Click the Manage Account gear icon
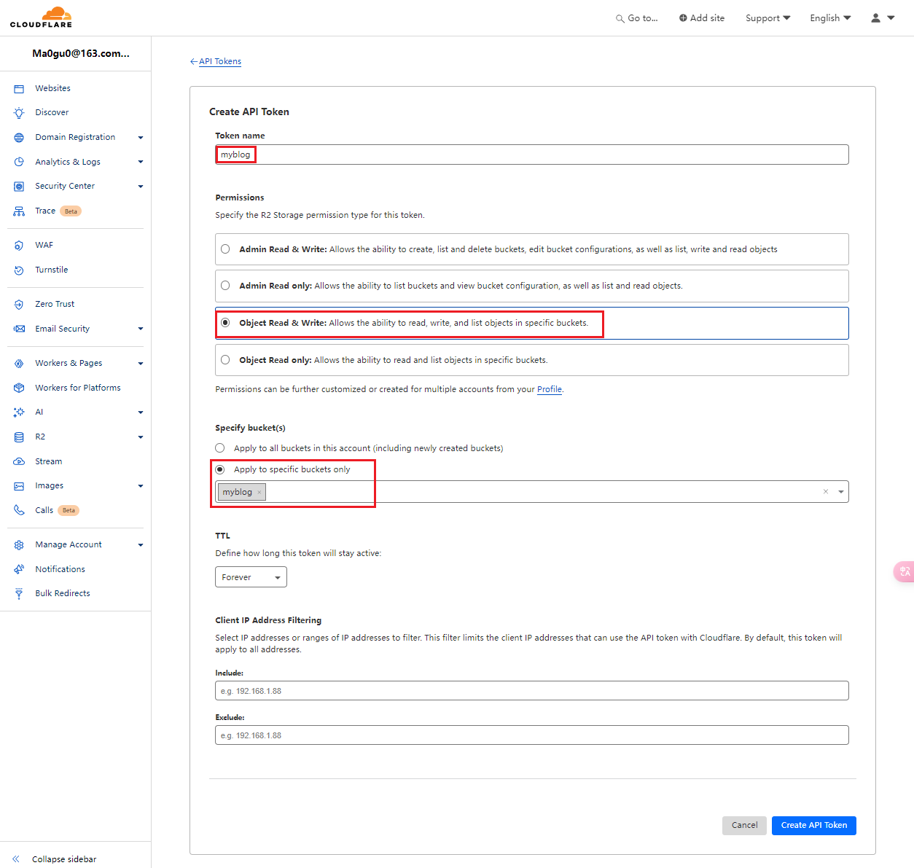Screen dimensions: 914x868 [x=19, y=545]
